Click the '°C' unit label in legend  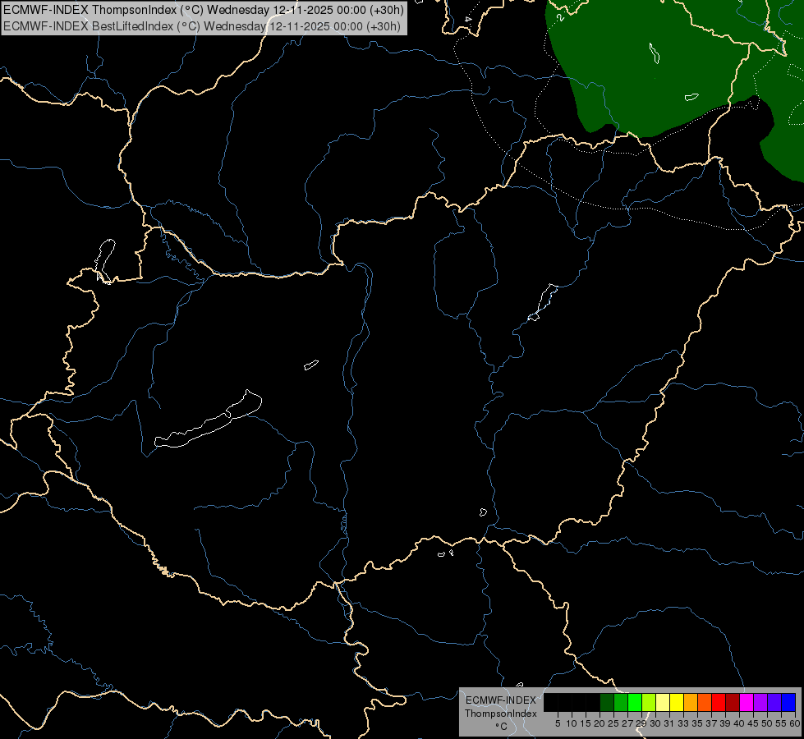tap(502, 726)
